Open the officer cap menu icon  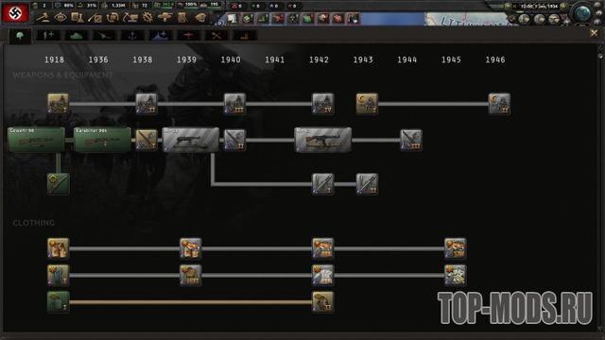click(x=200, y=17)
